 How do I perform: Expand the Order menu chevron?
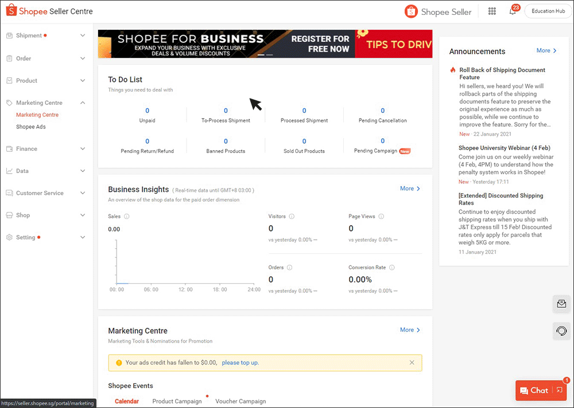(83, 58)
